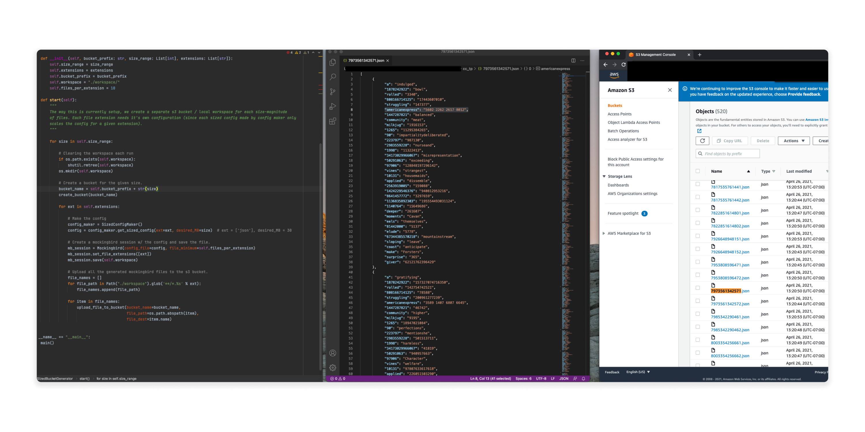Check the box for 7817535761442.json
Screen dimensions: 865x432
tap(697, 197)
